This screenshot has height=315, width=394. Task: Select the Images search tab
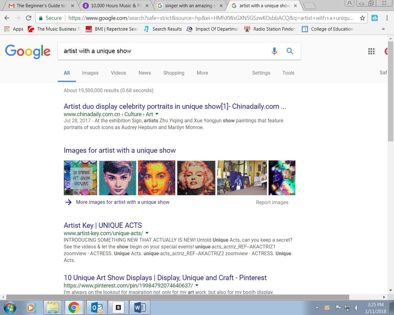[90, 73]
